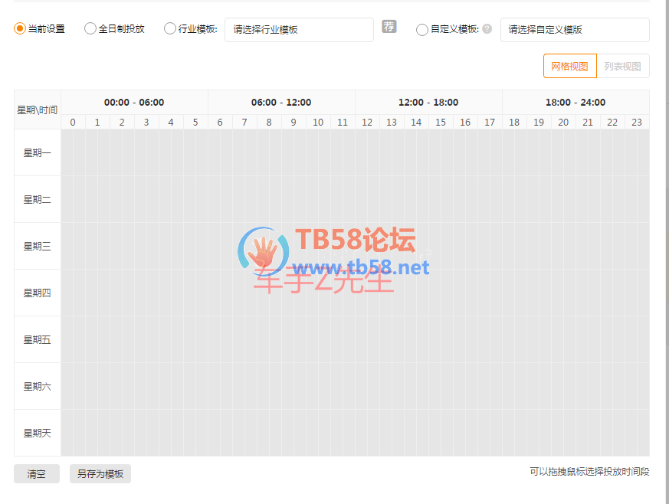The height and width of the screenshot is (504, 669).
Task: Click 另存为模板 button
Action: click(100, 474)
